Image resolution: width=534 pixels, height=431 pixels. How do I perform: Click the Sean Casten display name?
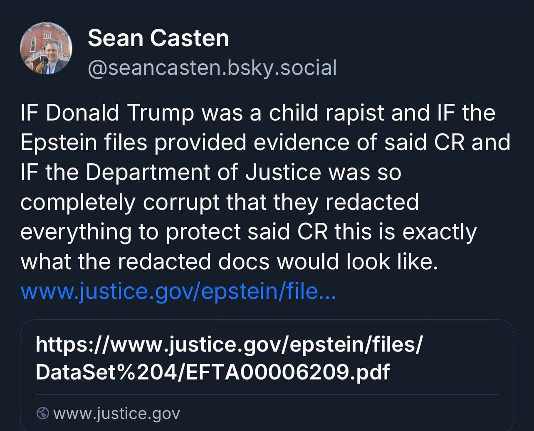[158, 38]
